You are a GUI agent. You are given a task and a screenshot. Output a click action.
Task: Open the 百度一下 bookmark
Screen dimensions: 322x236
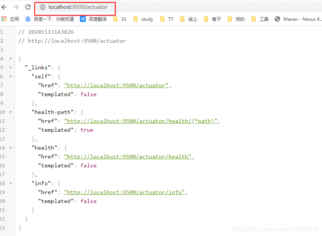tap(49, 19)
